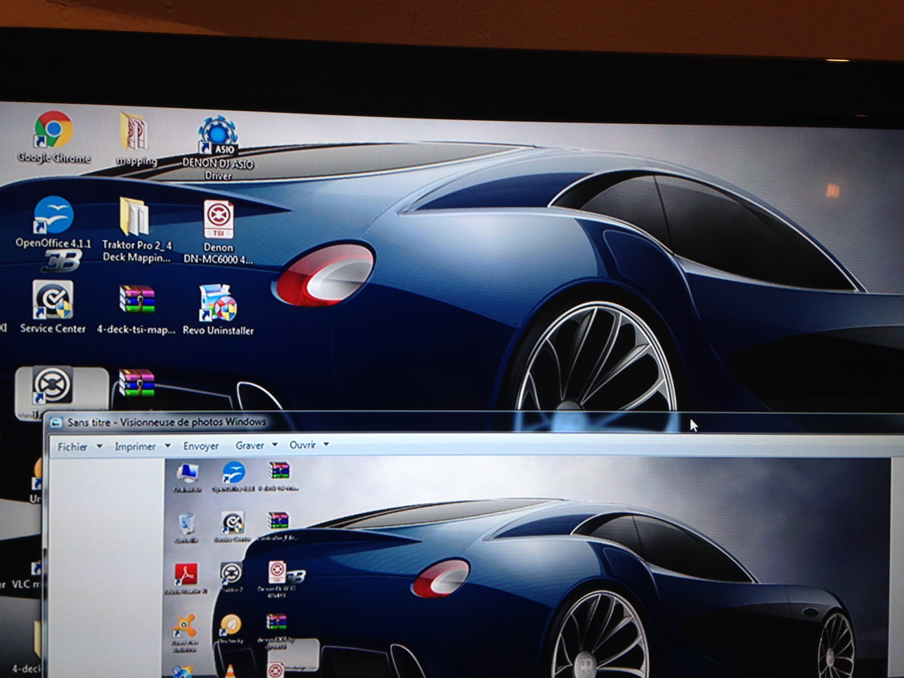904x678 pixels.
Task: Expand the Graver dropdown arrow
Action: tap(274, 445)
